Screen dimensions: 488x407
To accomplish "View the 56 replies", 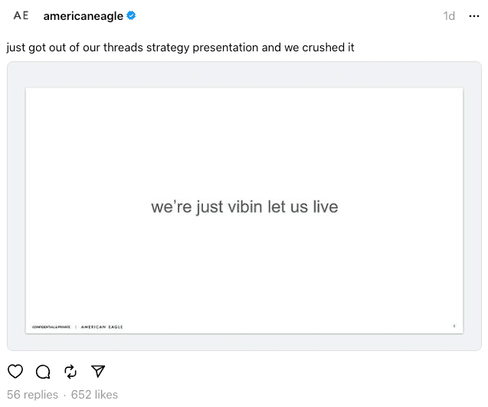I will [x=32, y=395].
